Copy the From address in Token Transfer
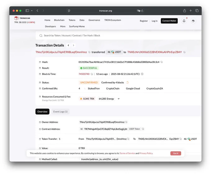 [x=128, y=139]
